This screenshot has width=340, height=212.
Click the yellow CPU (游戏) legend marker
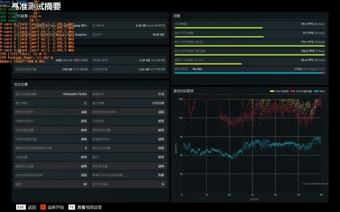click(x=272, y=91)
